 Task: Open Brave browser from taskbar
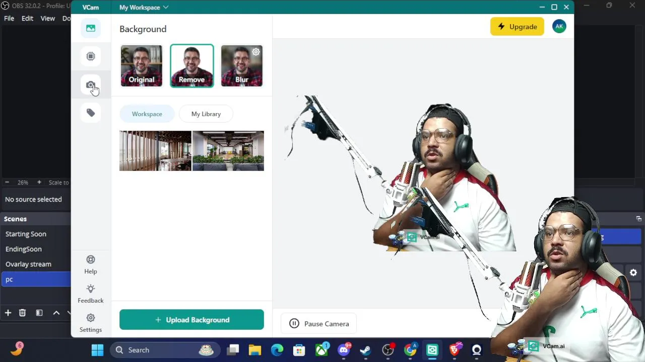click(x=455, y=350)
